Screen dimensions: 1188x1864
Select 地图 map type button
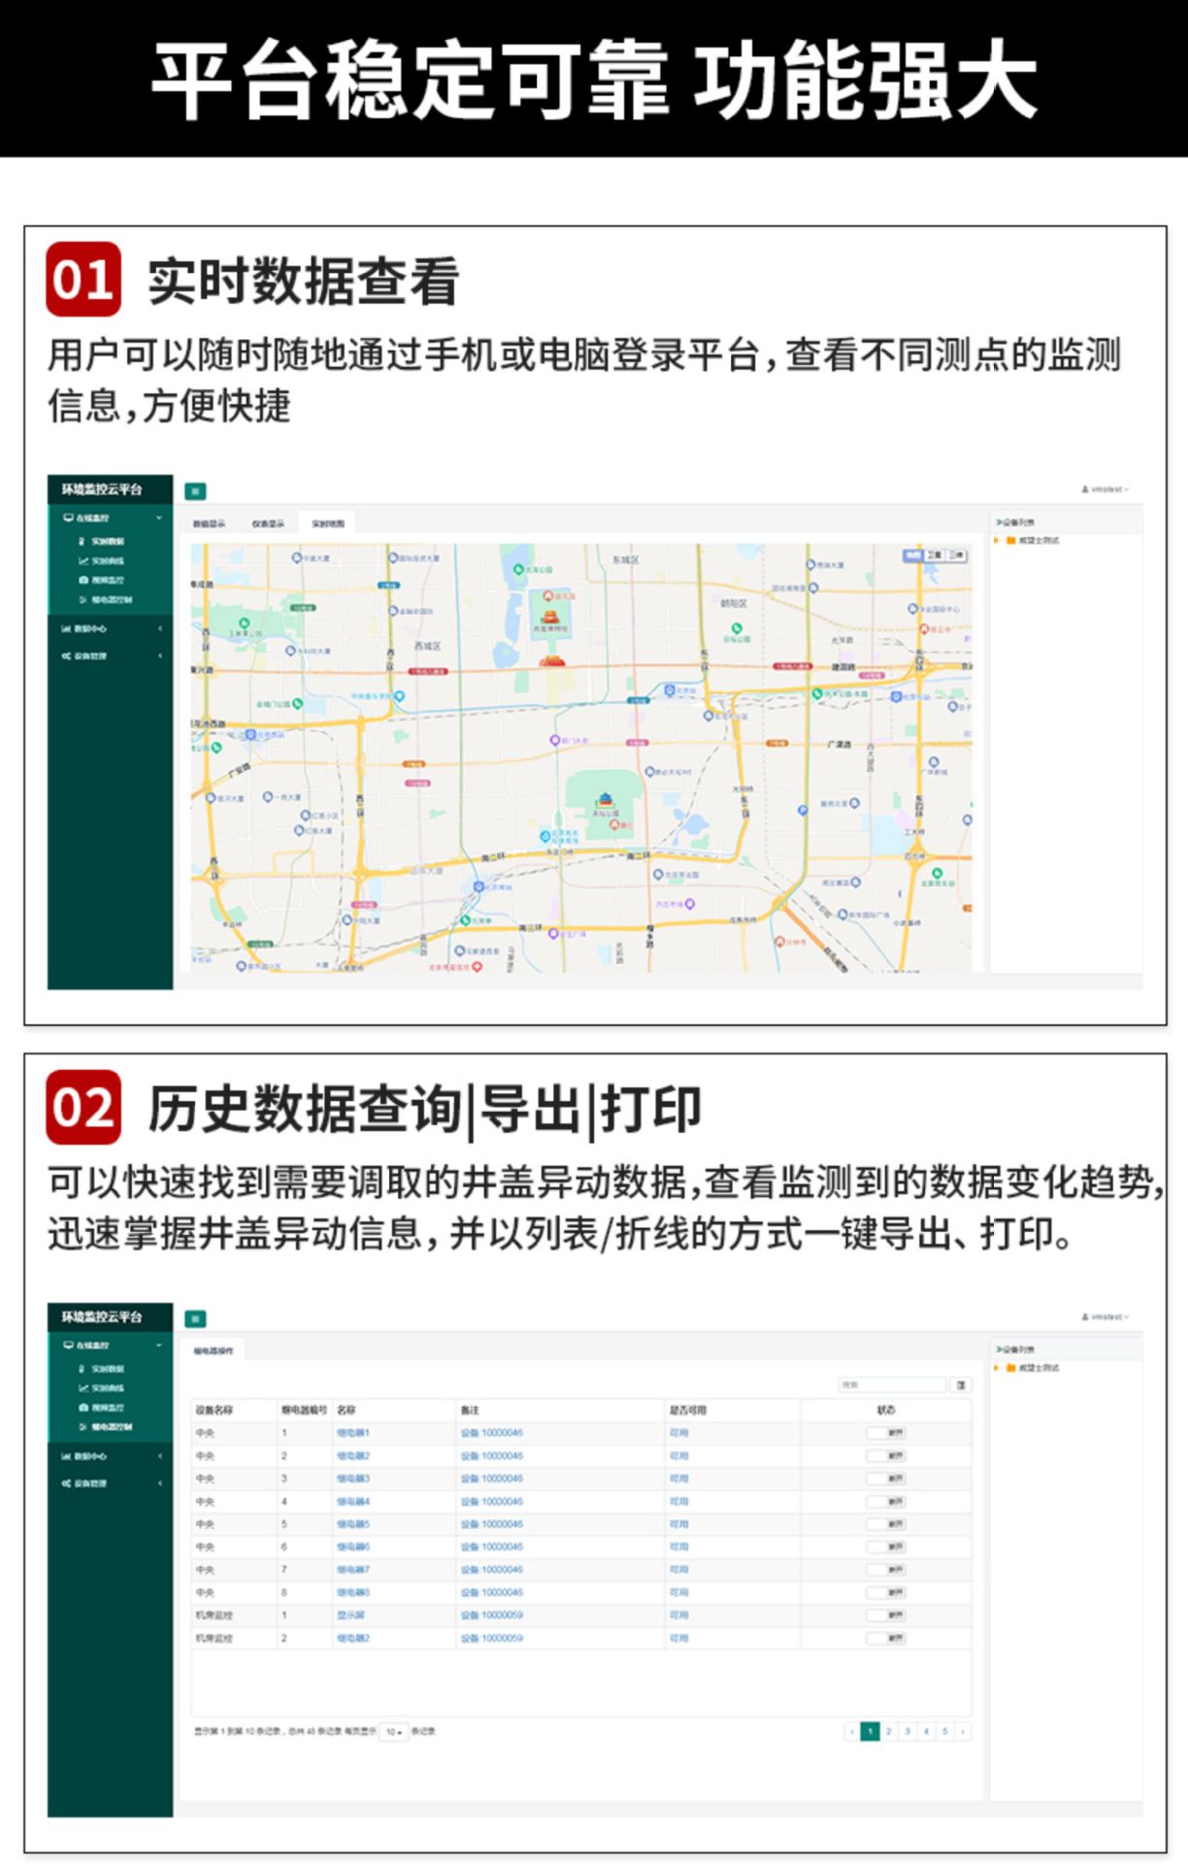click(x=912, y=555)
